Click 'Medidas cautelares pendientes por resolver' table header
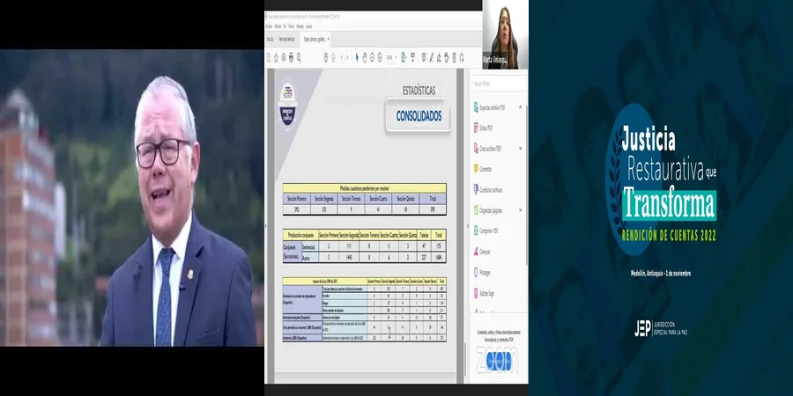This screenshot has height=396, width=793. (364, 188)
